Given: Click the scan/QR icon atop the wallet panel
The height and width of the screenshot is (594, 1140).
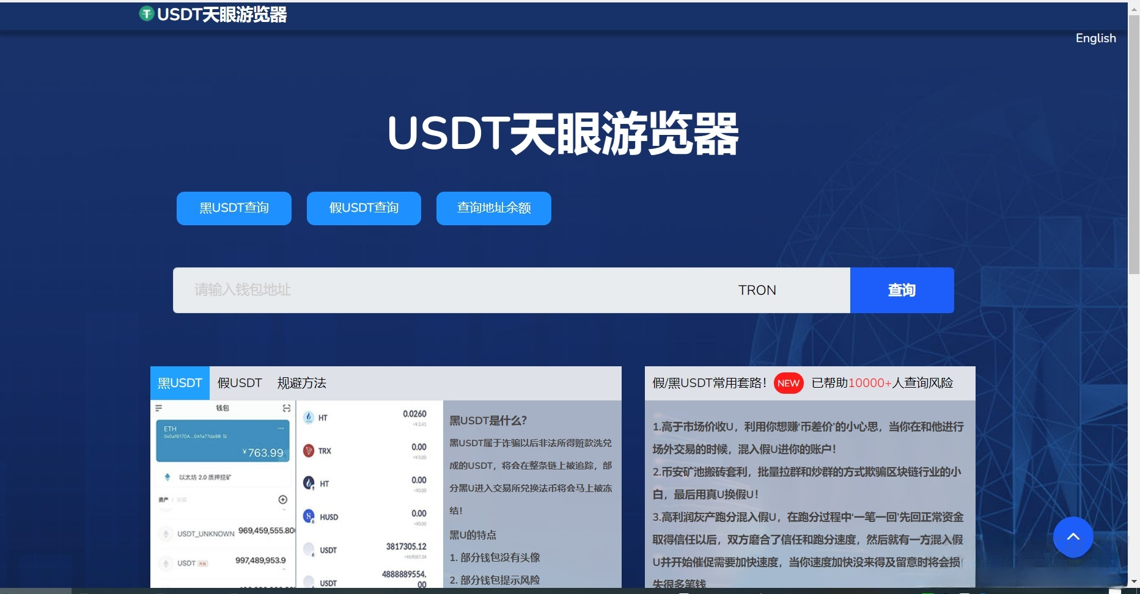Looking at the screenshot, I should [287, 408].
